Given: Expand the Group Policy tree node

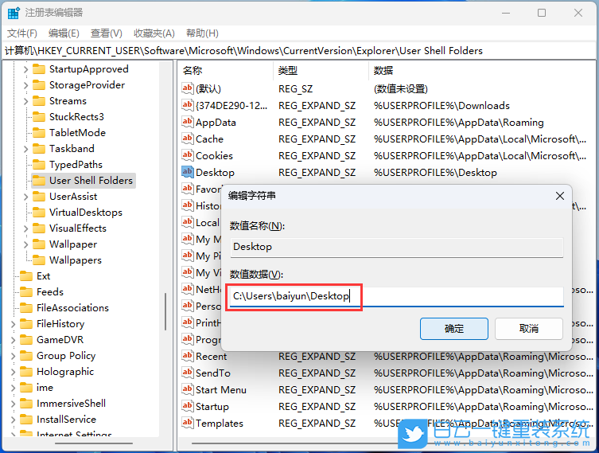Looking at the screenshot, I should (13, 356).
